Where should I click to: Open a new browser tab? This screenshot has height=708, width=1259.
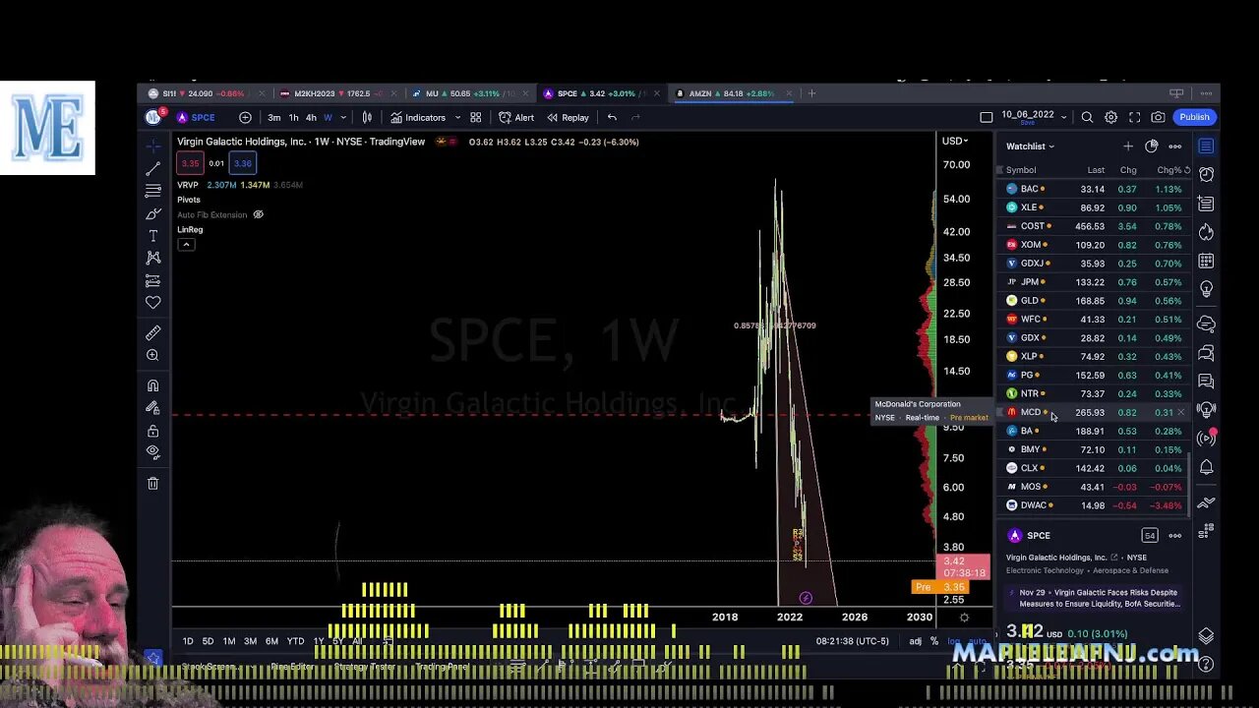[x=811, y=93]
